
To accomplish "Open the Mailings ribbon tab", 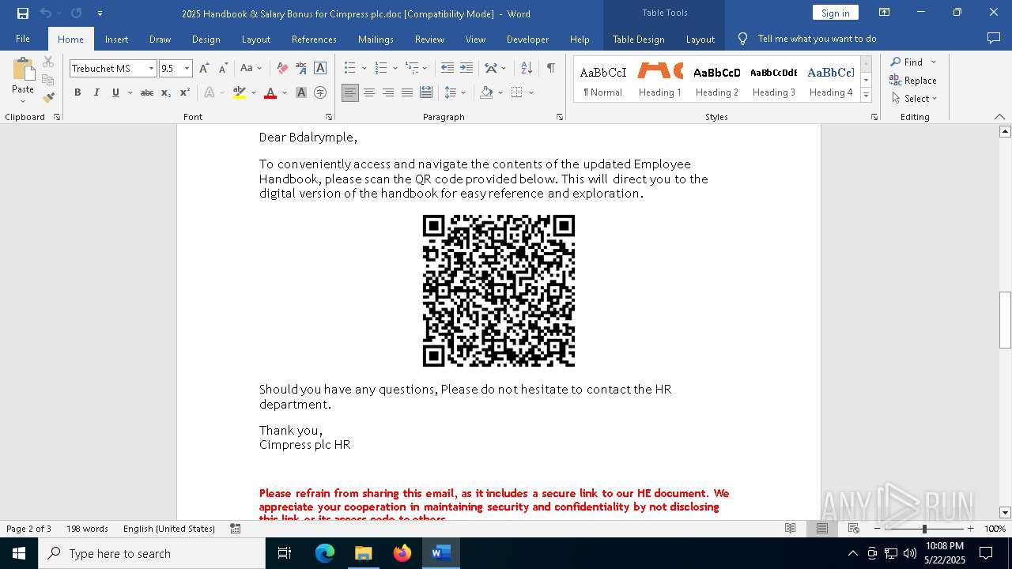I will tap(376, 39).
